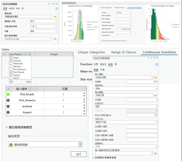Browse folder next to Suitability_map output field
The height and width of the screenshot is (161, 182).
55,39
